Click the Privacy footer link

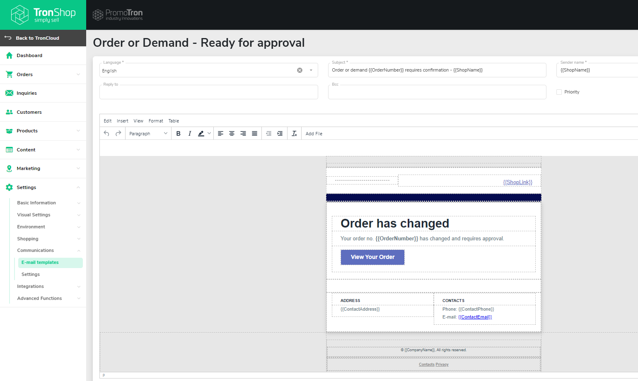pyautogui.click(x=442, y=364)
